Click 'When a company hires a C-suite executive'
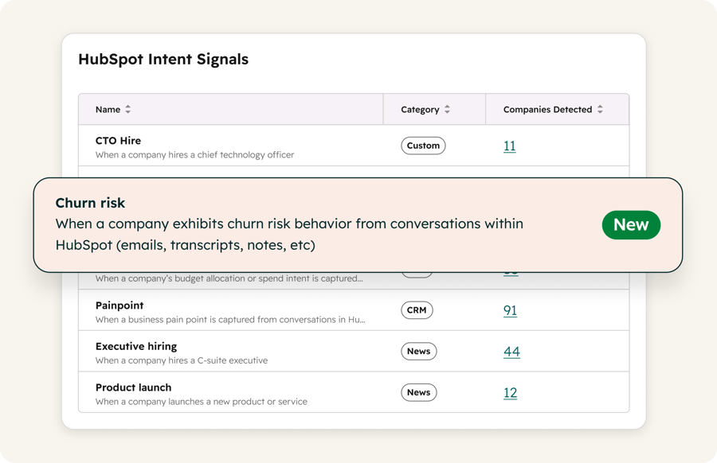 (182, 360)
